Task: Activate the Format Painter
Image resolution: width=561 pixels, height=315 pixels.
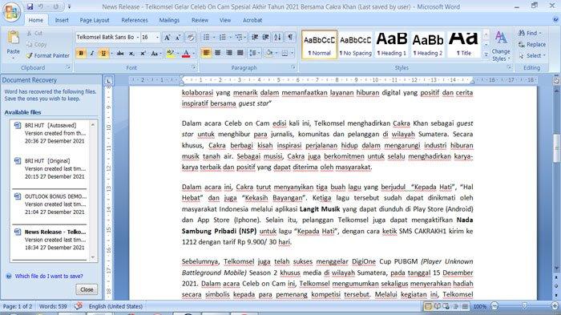Action: 47,55
